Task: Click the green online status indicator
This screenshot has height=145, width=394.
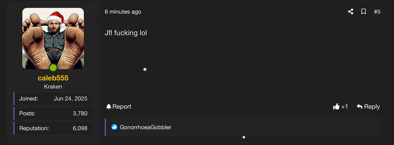Action: [x=53, y=68]
